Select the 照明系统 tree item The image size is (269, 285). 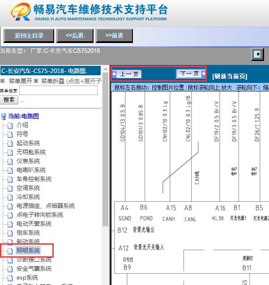coord(28,250)
